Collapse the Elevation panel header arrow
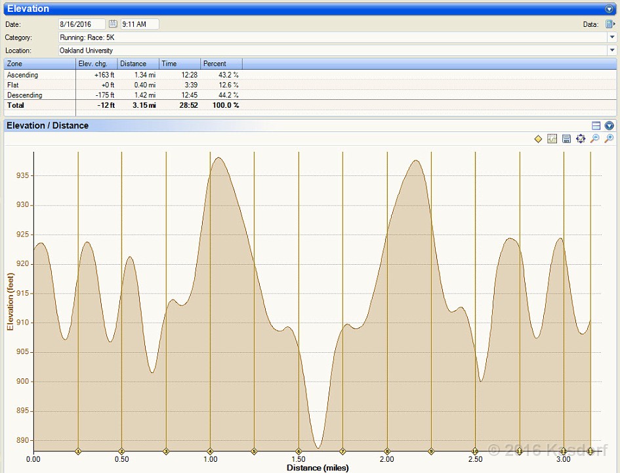This screenshot has width=620, height=473. tap(610, 9)
